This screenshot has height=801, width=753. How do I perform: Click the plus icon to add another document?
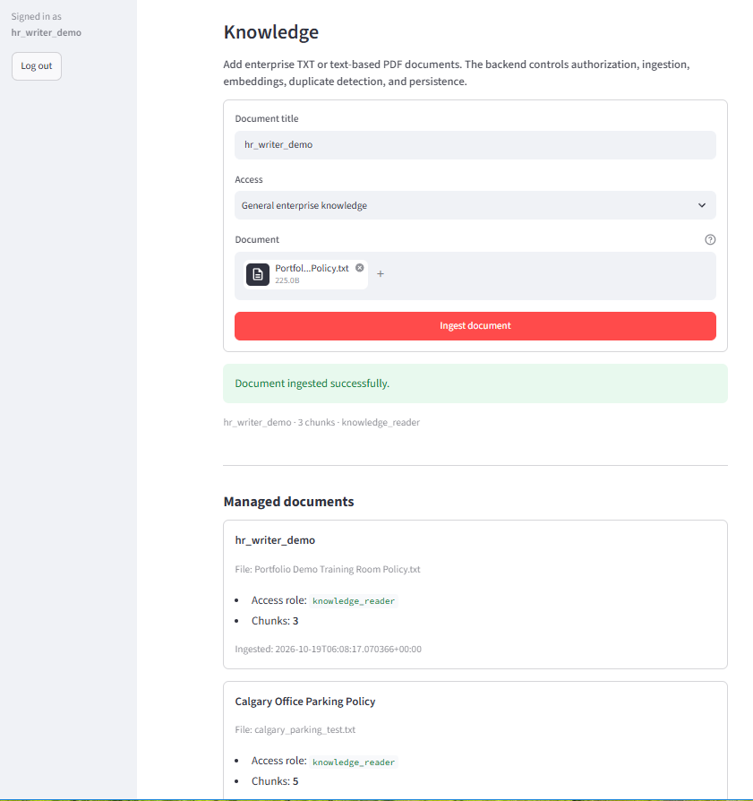coord(381,274)
